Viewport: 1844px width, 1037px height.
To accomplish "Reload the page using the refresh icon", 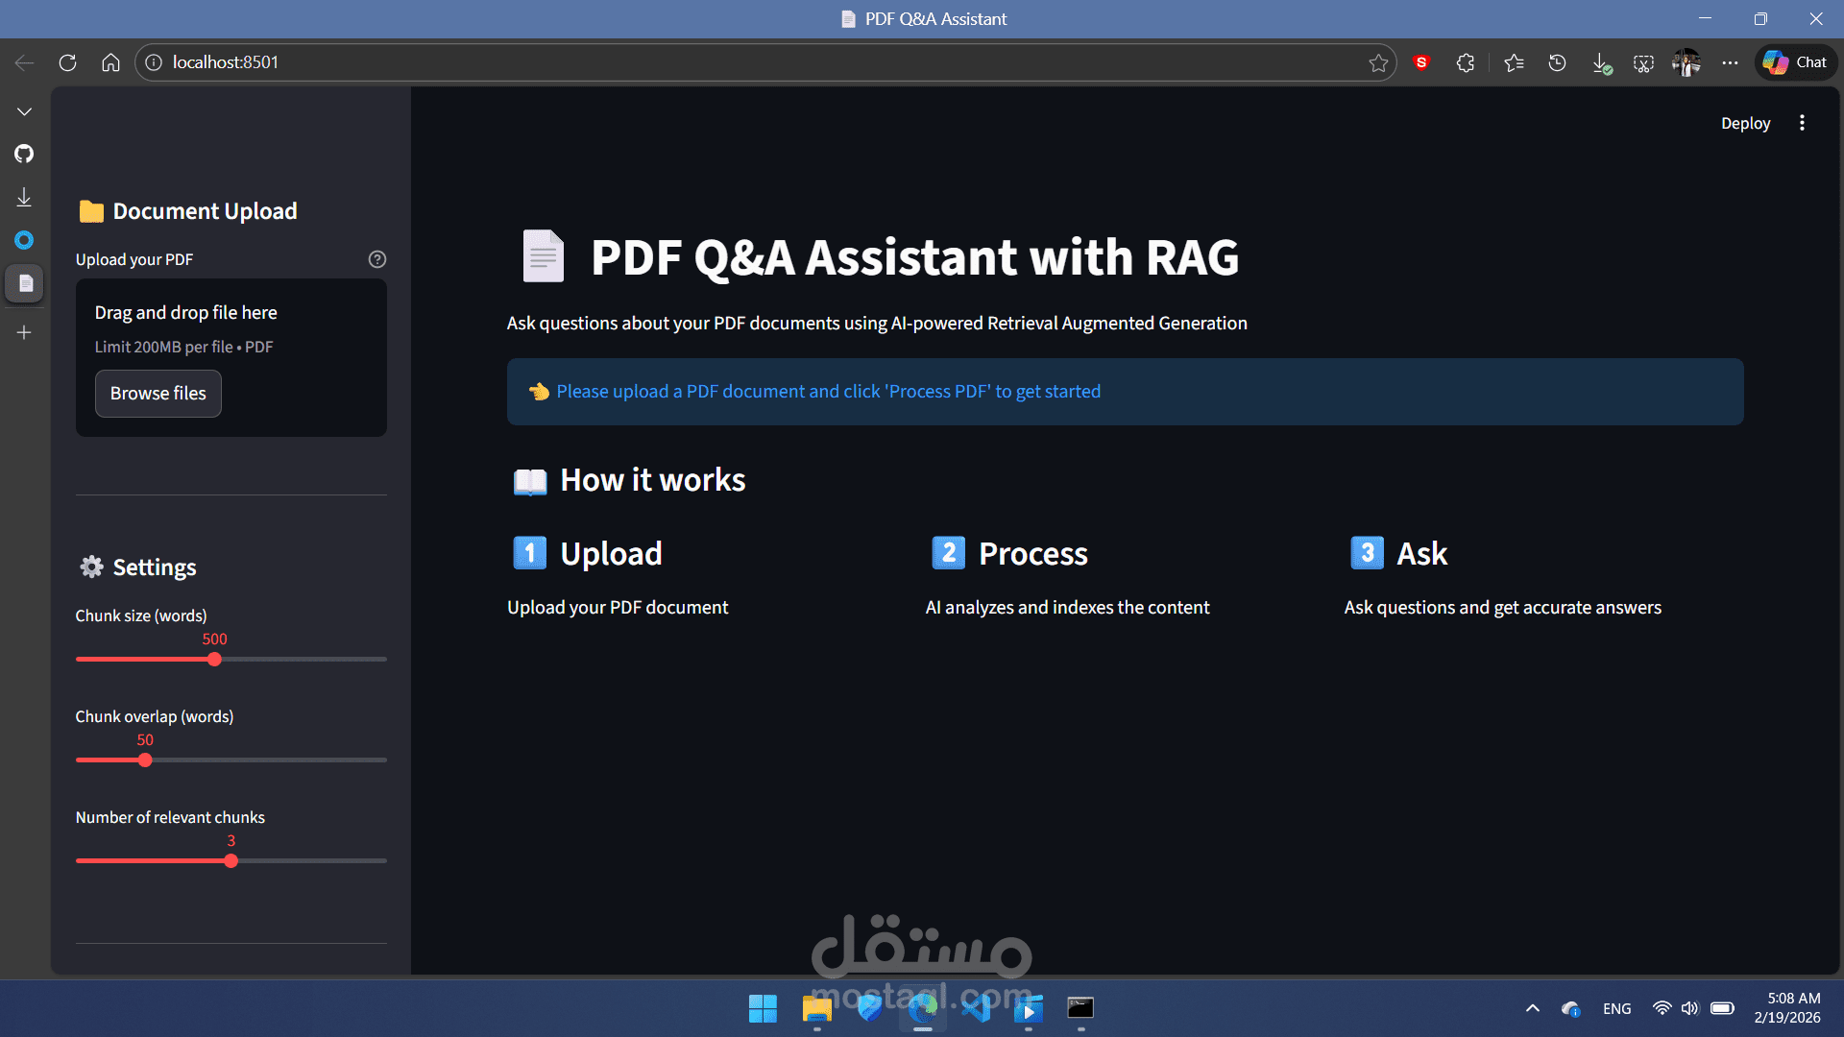I will 67,61.
